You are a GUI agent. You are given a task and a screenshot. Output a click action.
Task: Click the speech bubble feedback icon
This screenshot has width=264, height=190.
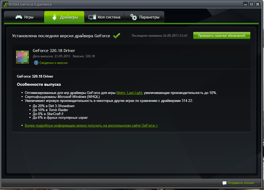pyautogui.click(x=224, y=183)
